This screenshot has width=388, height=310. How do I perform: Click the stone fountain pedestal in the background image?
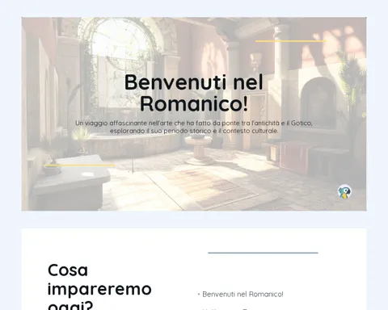pyautogui.click(x=199, y=149)
